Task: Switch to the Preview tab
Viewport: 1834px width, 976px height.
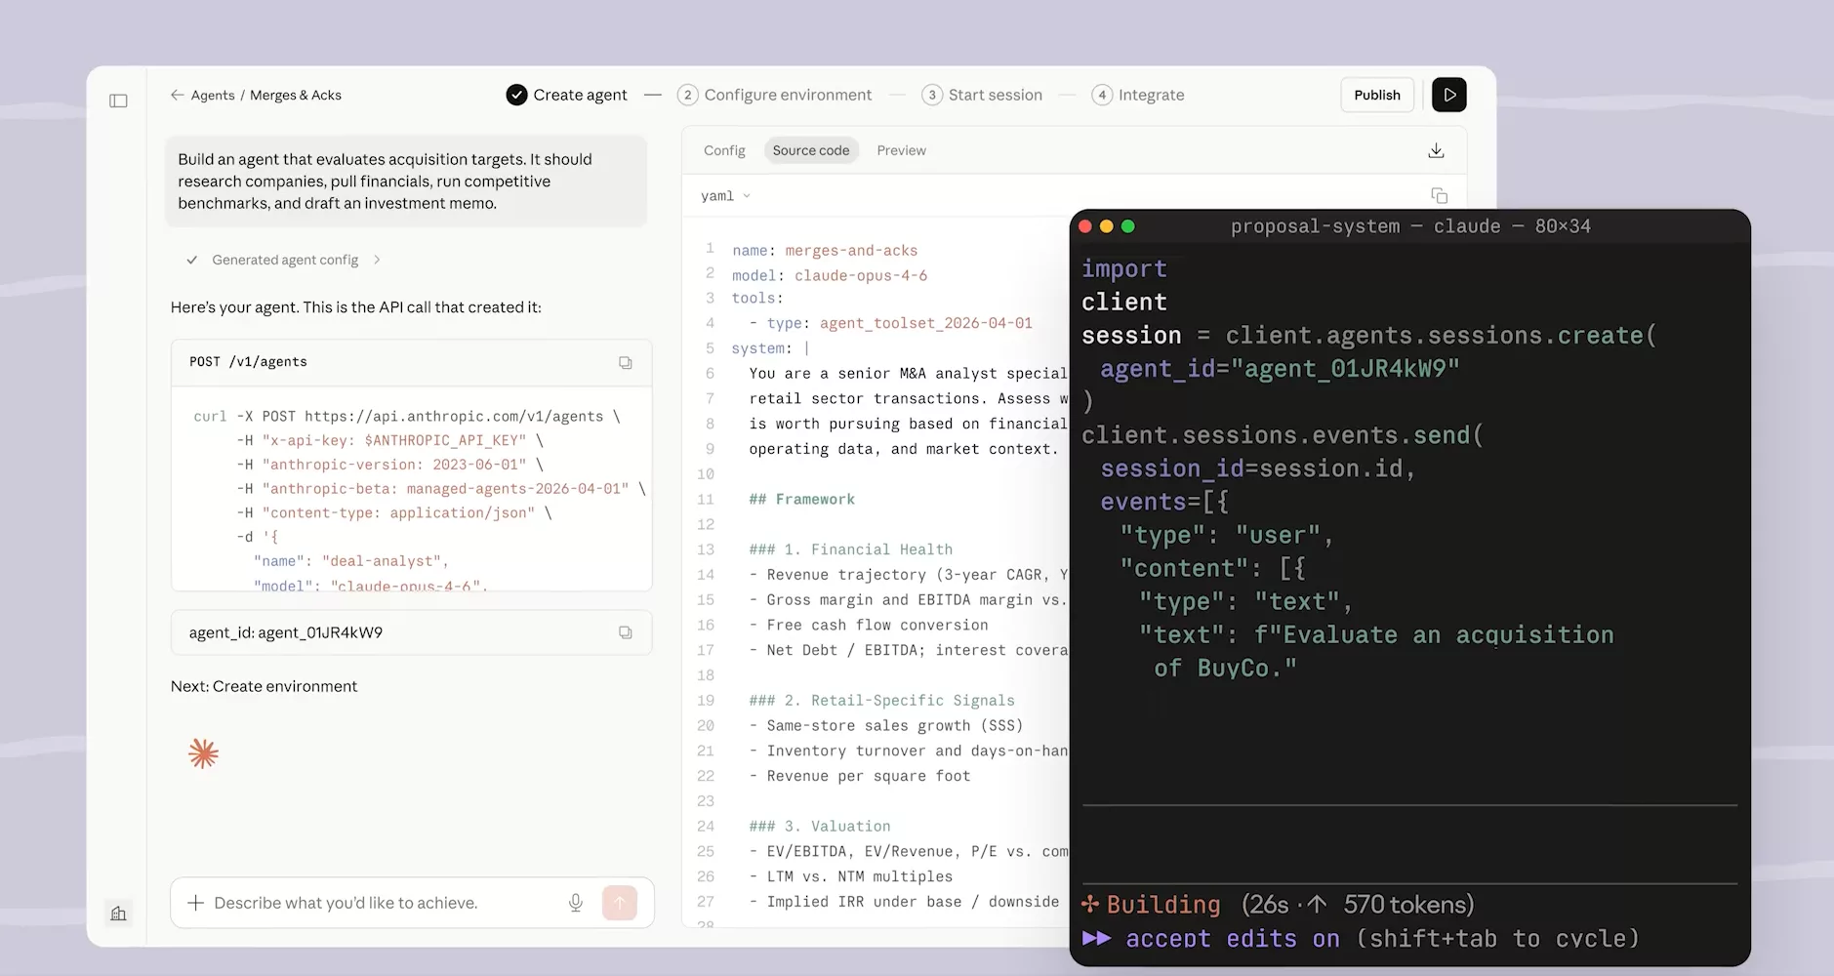Action: (x=901, y=149)
